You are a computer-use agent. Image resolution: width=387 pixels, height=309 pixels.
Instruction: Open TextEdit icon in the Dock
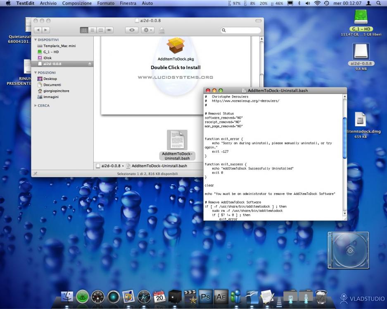267,297
